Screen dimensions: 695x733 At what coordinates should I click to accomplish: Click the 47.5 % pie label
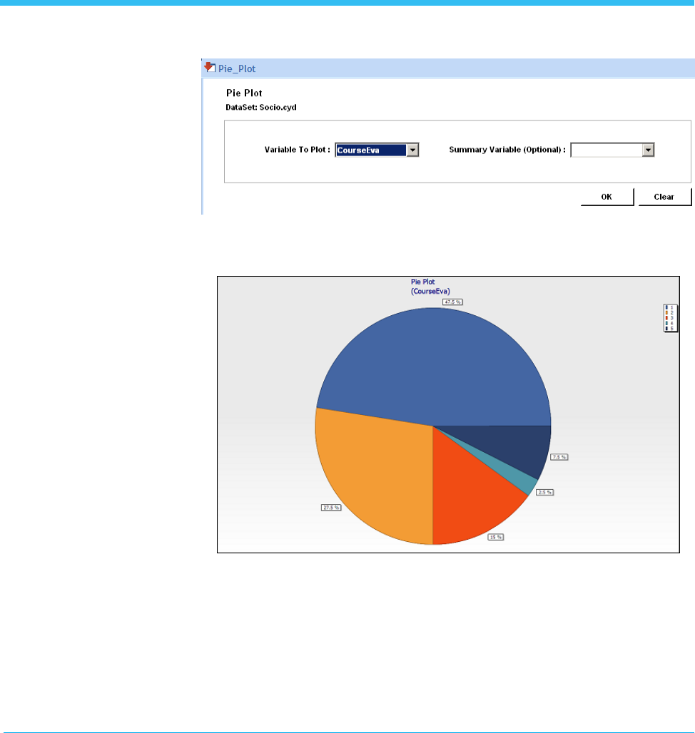coord(452,302)
